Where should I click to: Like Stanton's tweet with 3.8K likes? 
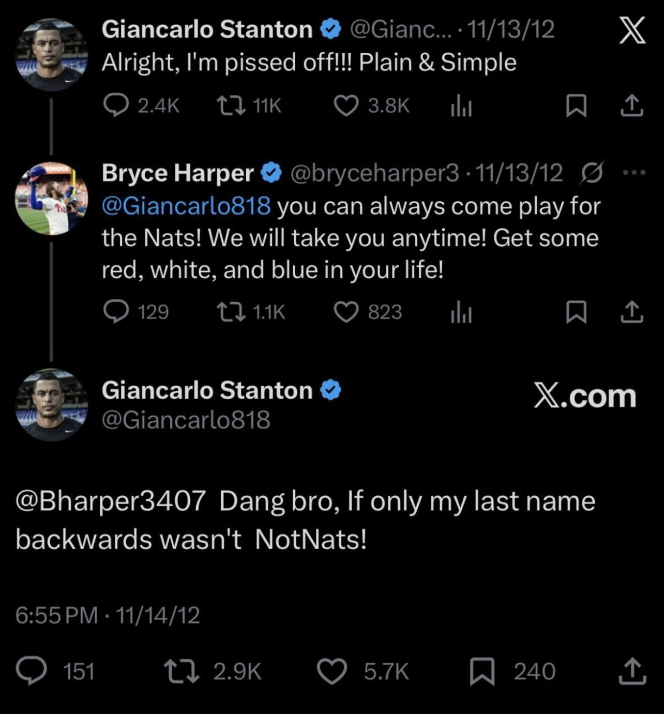click(x=346, y=106)
